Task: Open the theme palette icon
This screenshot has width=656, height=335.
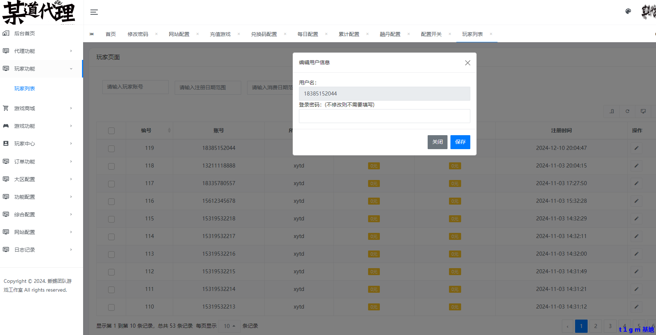Action: 628,11
